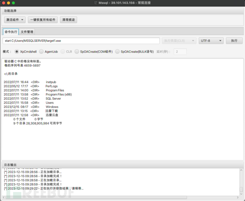Select the XpCmdshell mode radio button
Screen dimensions: 245x201
point(17,51)
